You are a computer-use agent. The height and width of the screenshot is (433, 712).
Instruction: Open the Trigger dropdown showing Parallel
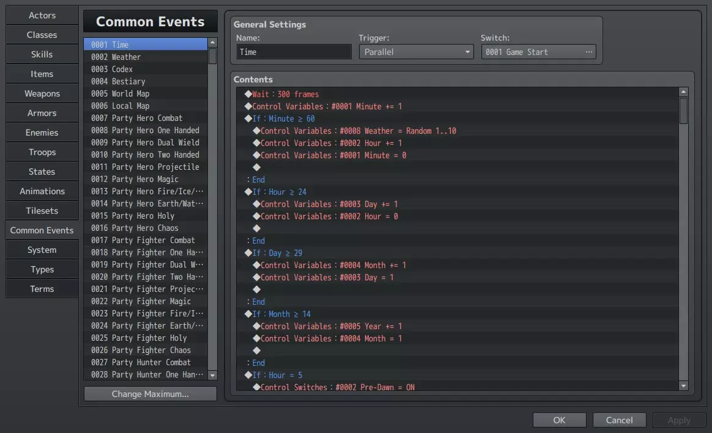[416, 52]
